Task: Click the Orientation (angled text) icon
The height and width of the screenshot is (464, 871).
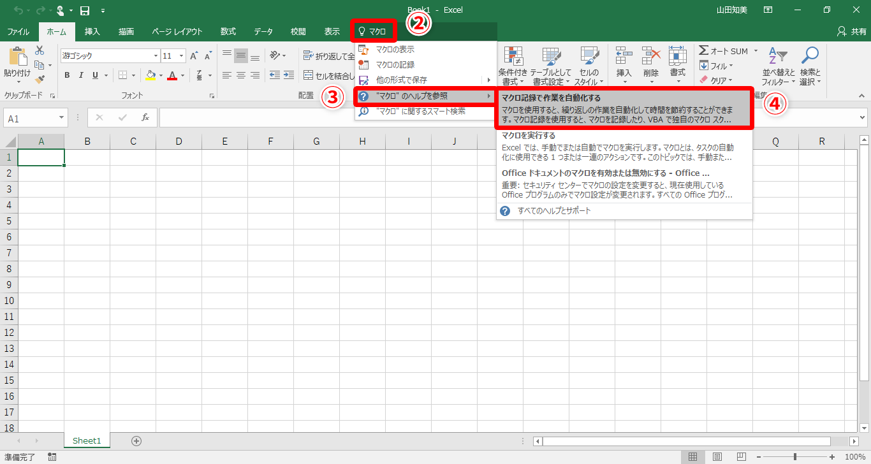Action: tap(275, 56)
